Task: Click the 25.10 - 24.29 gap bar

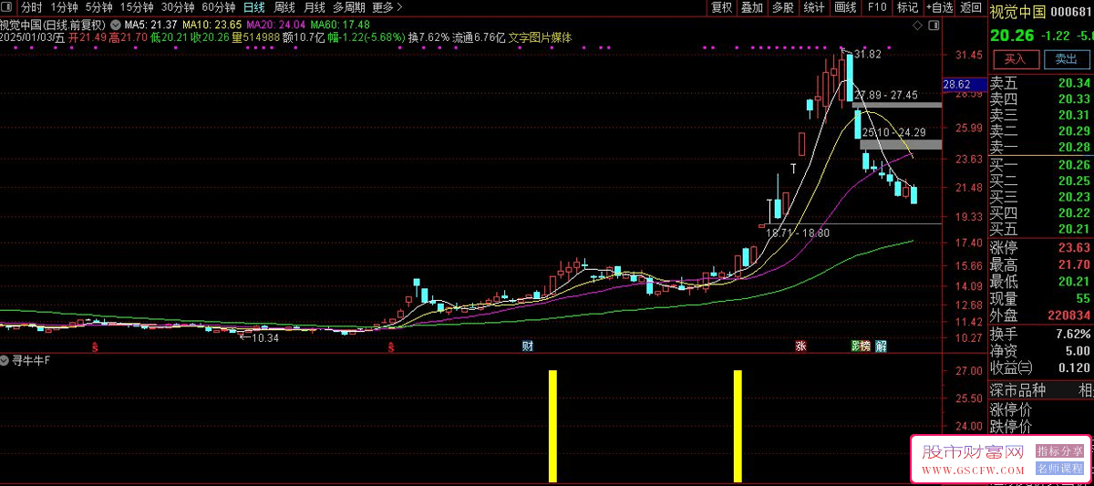Action: click(901, 144)
